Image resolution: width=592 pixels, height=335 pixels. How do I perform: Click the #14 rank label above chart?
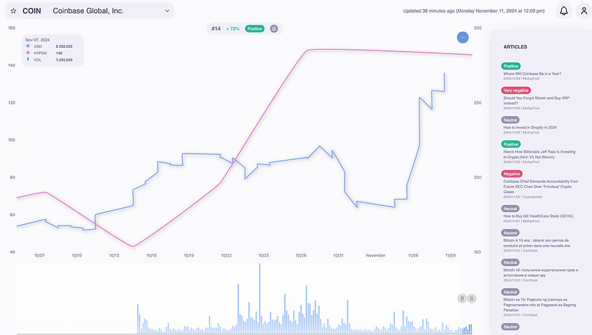click(x=216, y=29)
